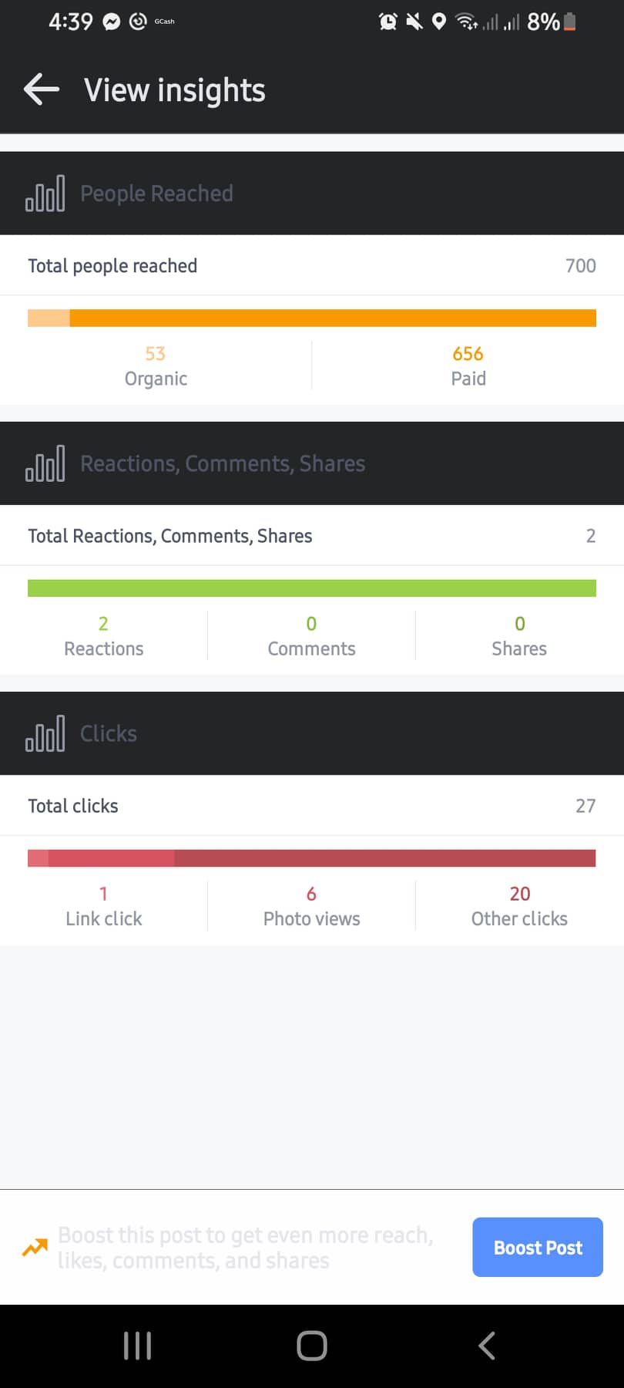Tap the Android recent apps navigation icon

click(x=137, y=1346)
